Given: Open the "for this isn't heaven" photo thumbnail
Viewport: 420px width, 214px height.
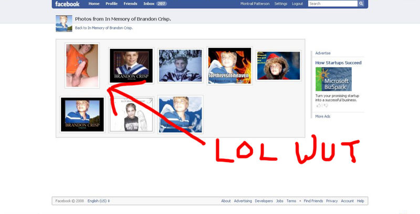Looking at the screenshot, I should click(228, 66).
